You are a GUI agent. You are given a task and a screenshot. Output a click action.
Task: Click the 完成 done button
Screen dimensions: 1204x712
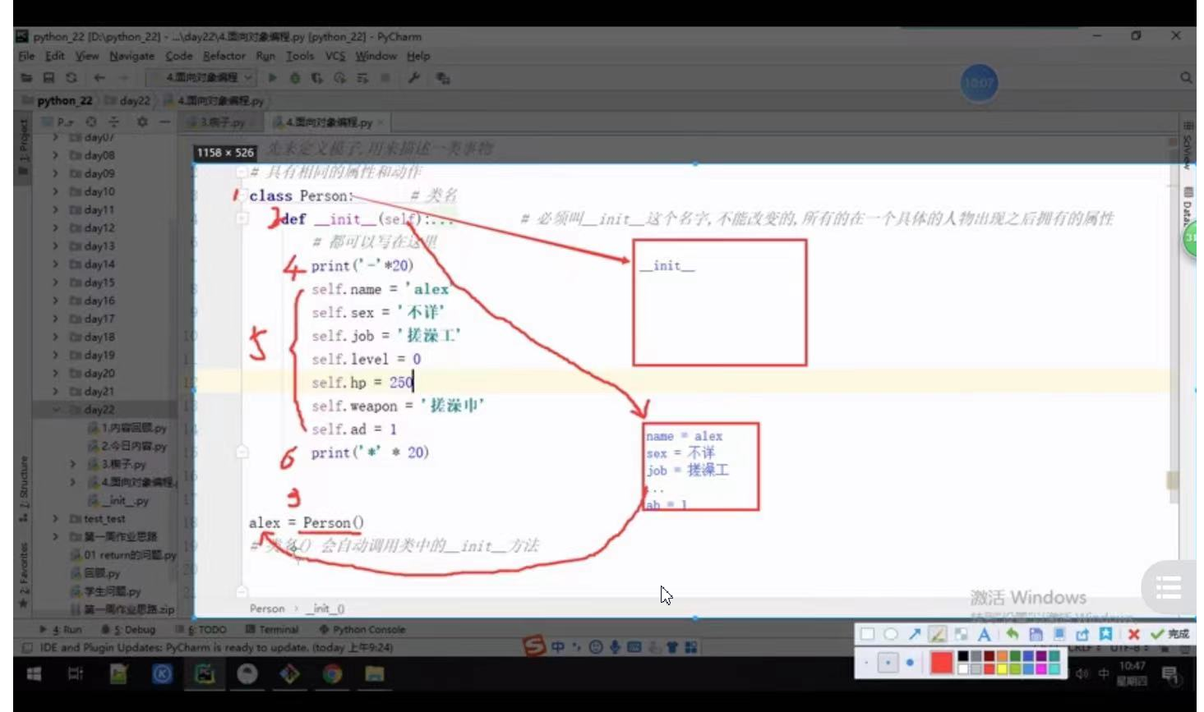click(1170, 634)
